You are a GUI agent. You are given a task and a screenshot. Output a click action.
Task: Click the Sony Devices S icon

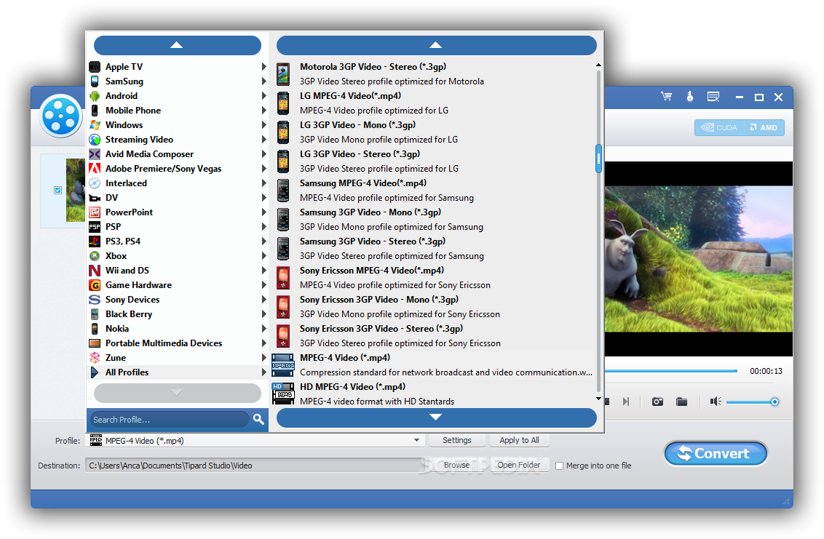tap(95, 300)
